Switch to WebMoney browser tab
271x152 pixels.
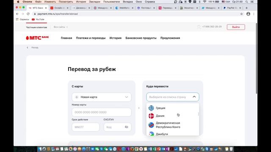pos(124,8)
